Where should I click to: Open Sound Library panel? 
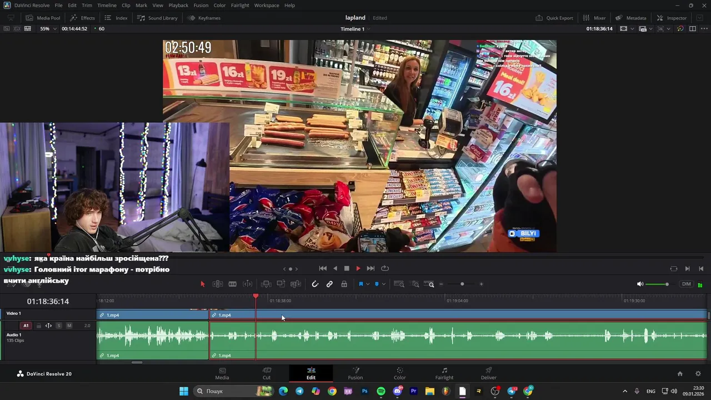pyautogui.click(x=157, y=18)
